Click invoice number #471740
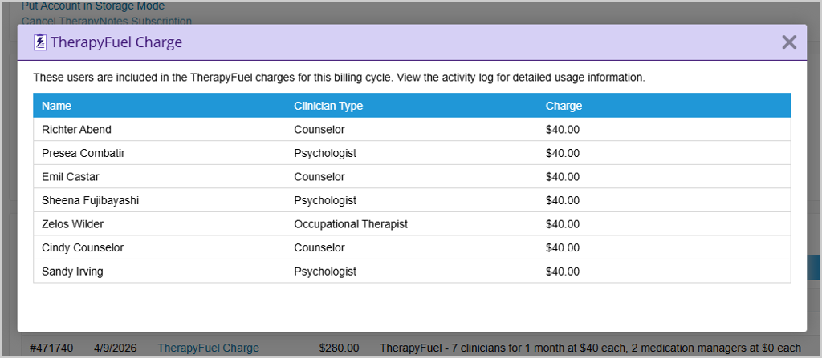 (x=51, y=348)
